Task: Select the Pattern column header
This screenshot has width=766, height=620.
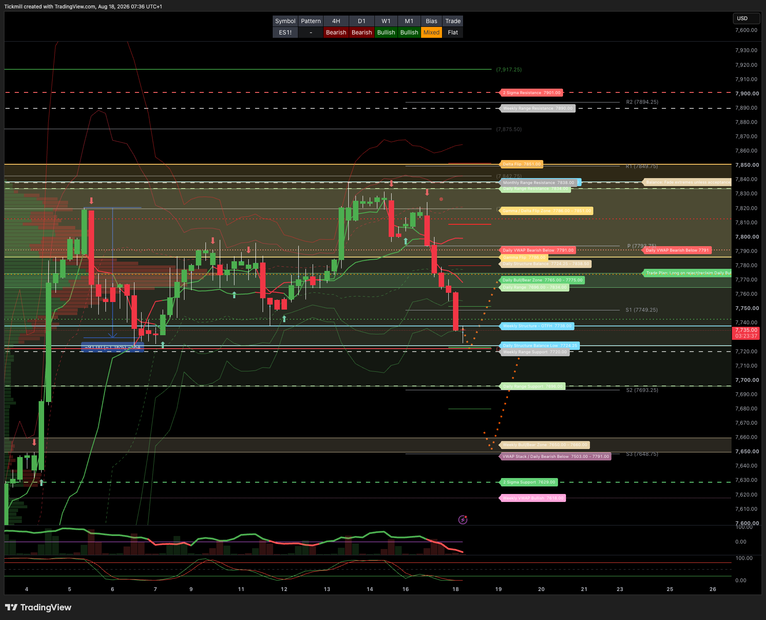Action: pyautogui.click(x=311, y=21)
